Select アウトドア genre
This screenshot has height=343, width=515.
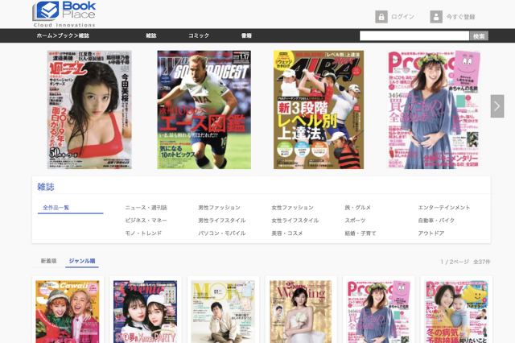pyautogui.click(x=431, y=233)
